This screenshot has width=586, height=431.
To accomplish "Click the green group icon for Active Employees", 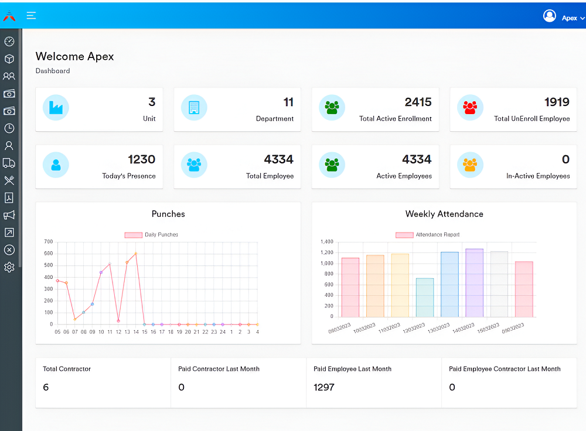I will [x=332, y=165].
